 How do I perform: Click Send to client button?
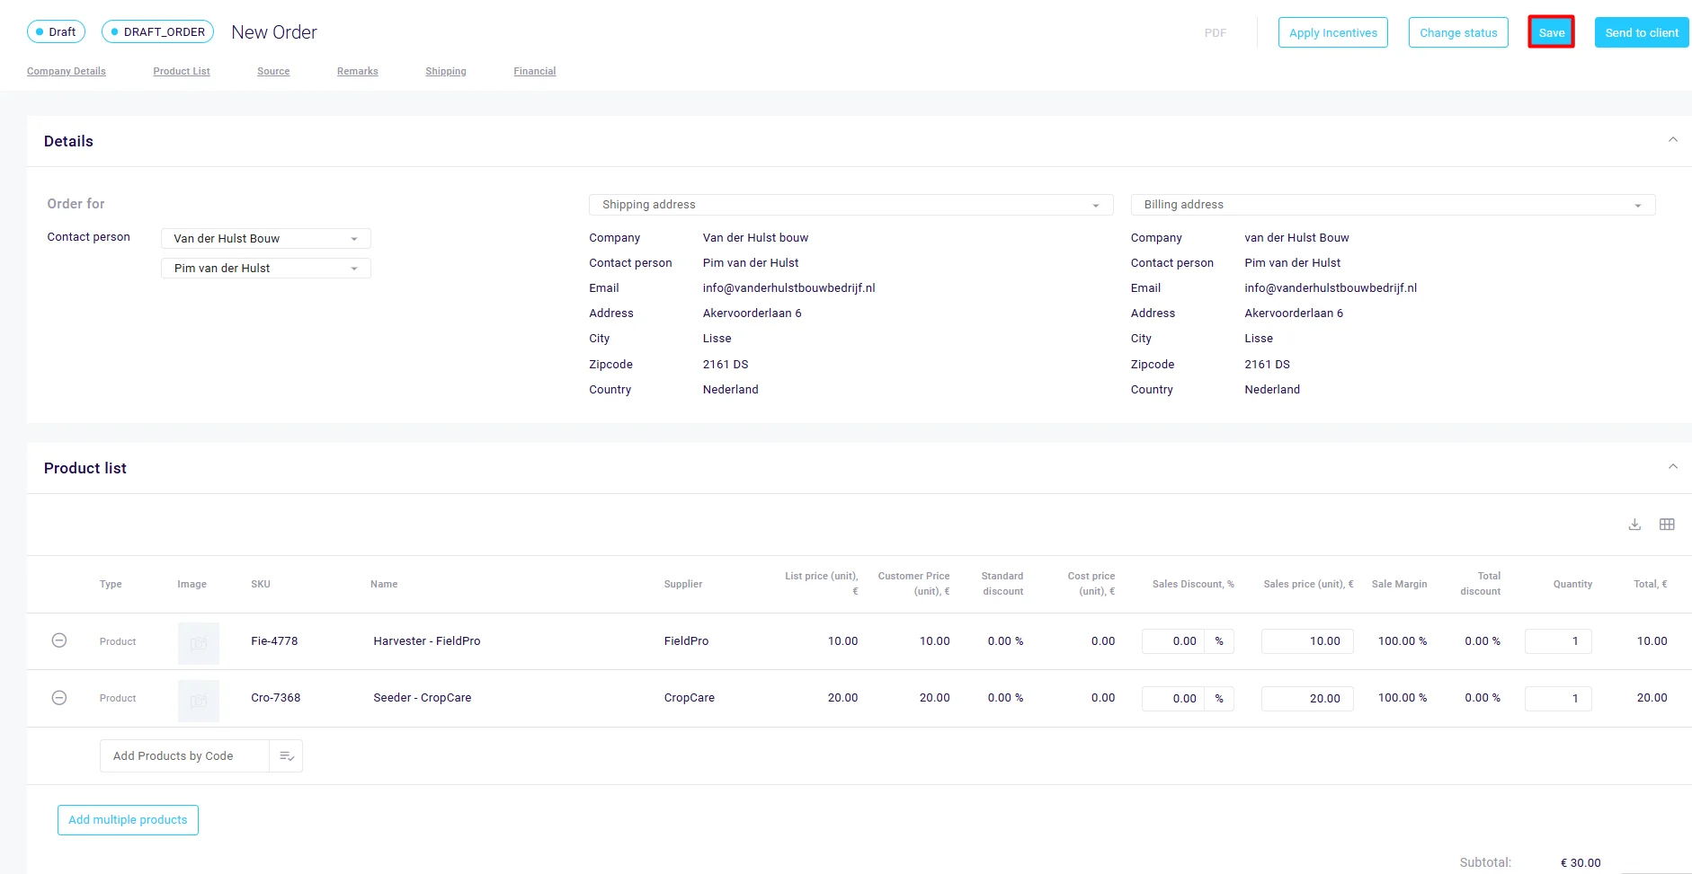coord(1642,32)
